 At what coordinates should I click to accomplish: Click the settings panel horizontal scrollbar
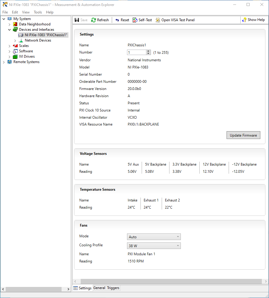(171, 281)
